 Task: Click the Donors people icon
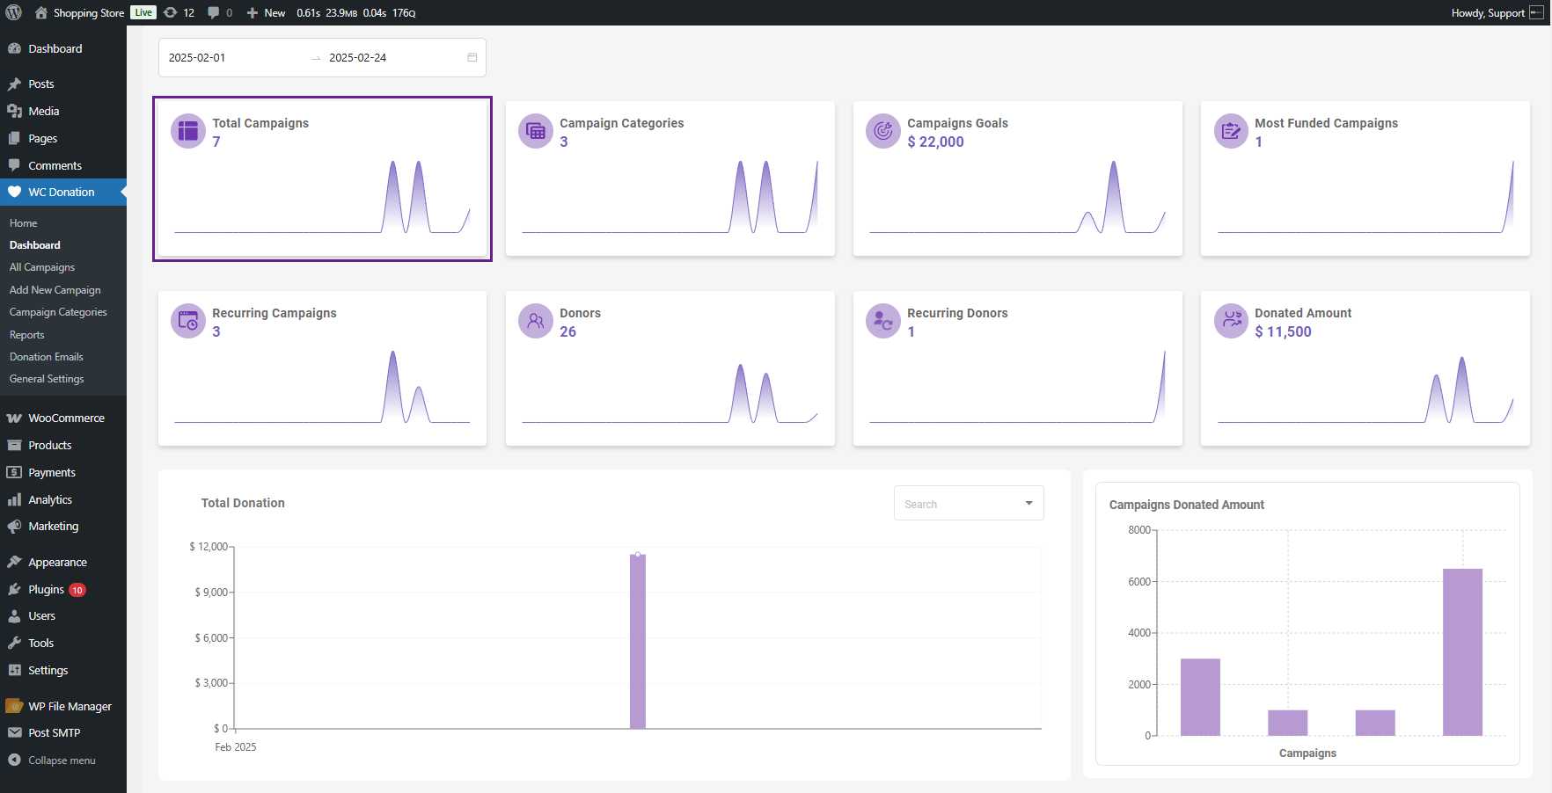(535, 321)
